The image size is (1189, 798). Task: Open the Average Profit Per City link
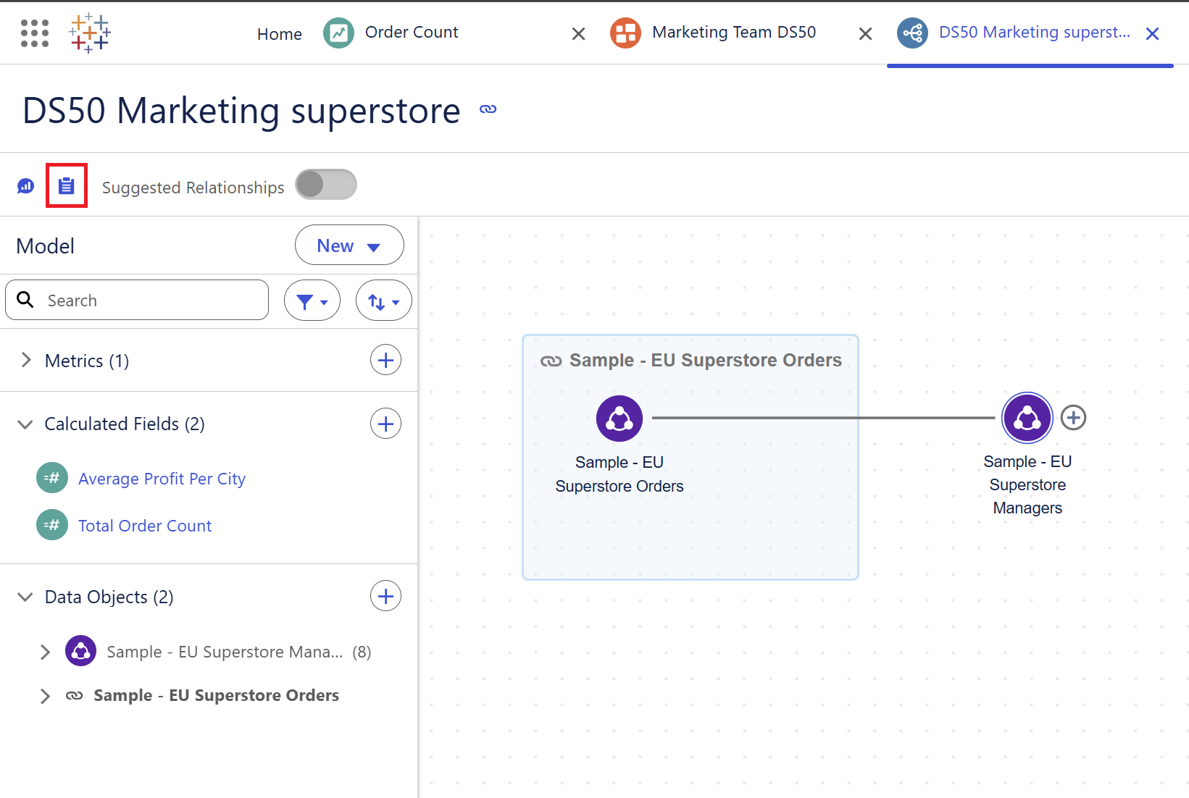(x=162, y=479)
